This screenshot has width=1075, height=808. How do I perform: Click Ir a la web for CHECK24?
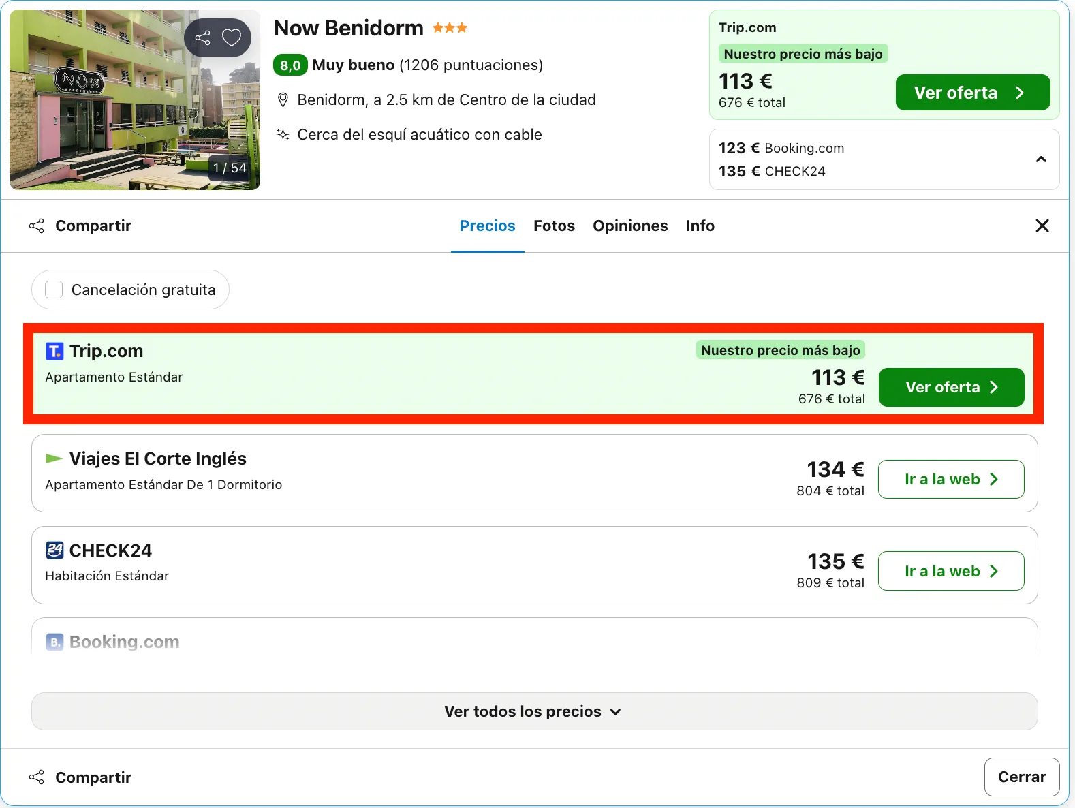point(952,571)
